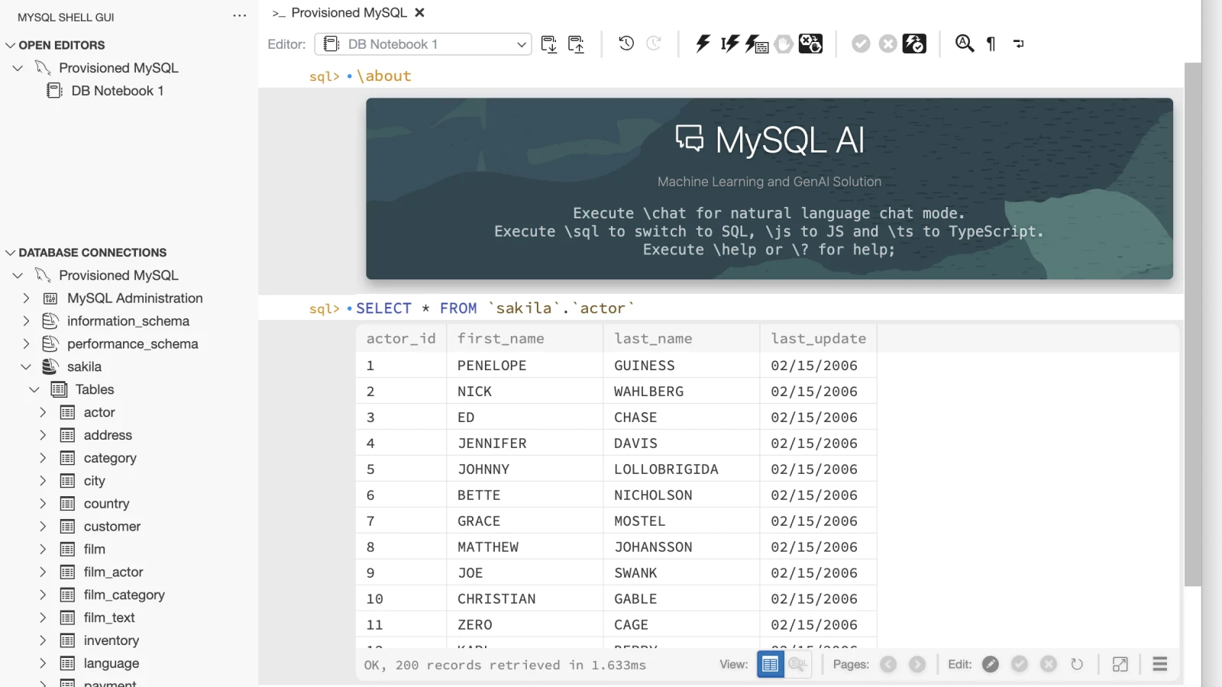Click the sakila database icon
Image resolution: width=1222 pixels, height=687 pixels.
coord(50,367)
